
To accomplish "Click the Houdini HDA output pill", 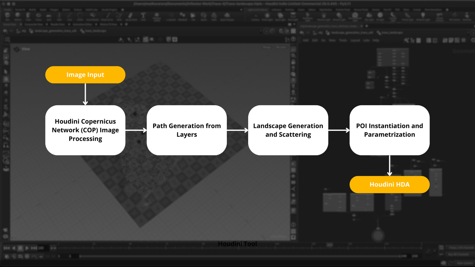I will [389, 185].
